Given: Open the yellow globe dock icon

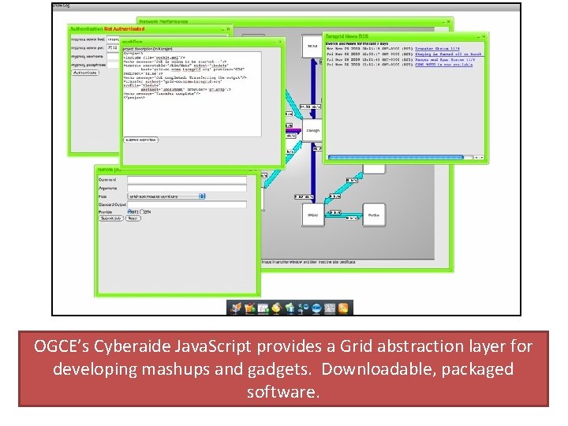Looking at the screenshot, I should pyautogui.click(x=277, y=308).
